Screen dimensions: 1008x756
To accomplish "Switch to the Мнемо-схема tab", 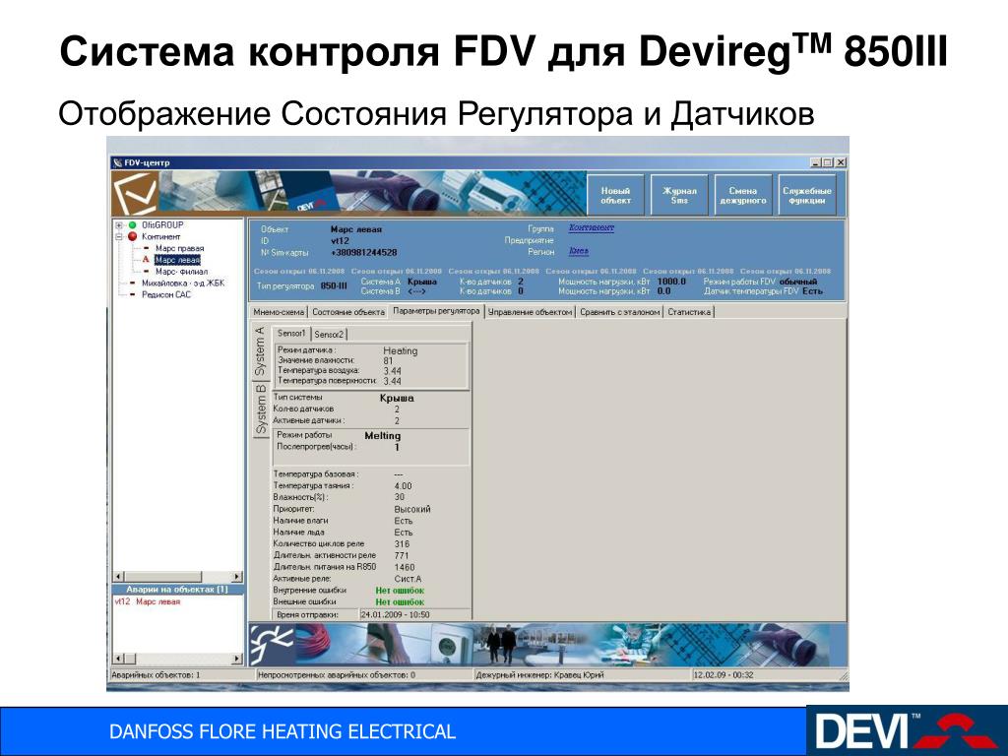I will coord(279,312).
